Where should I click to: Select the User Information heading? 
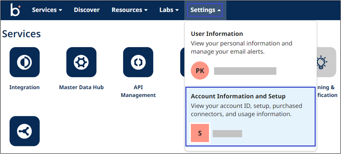217,34
